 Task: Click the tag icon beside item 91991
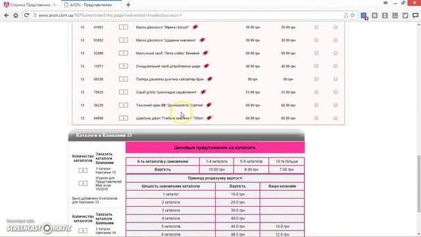coord(195,27)
